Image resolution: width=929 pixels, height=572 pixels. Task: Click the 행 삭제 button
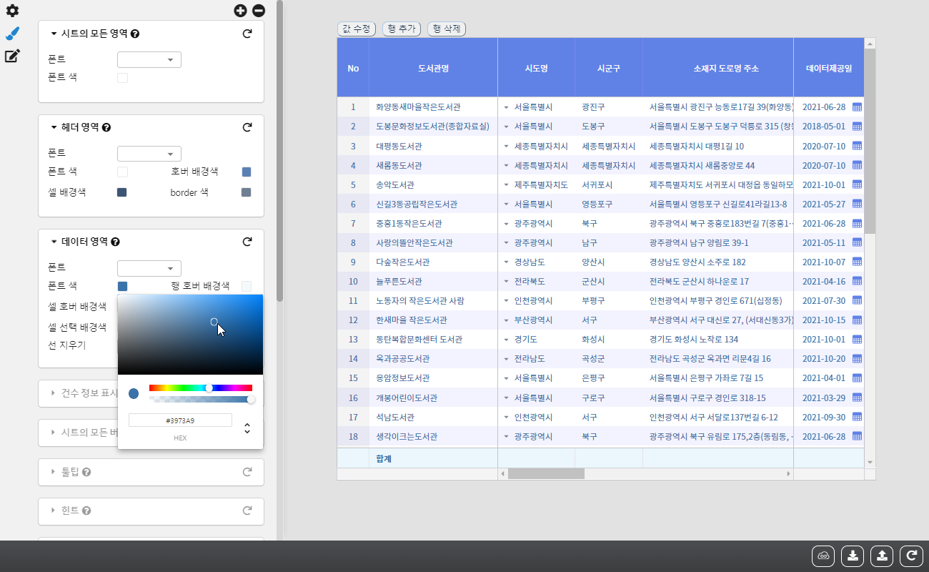tap(446, 29)
